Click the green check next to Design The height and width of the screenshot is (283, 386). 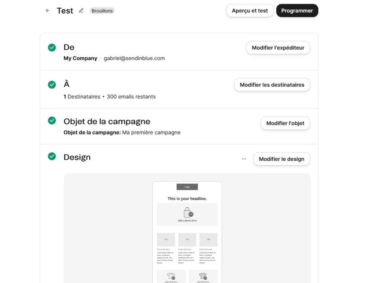[52, 156]
